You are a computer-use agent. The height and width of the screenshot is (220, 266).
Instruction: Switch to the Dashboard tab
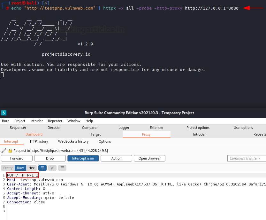coord(34,134)
